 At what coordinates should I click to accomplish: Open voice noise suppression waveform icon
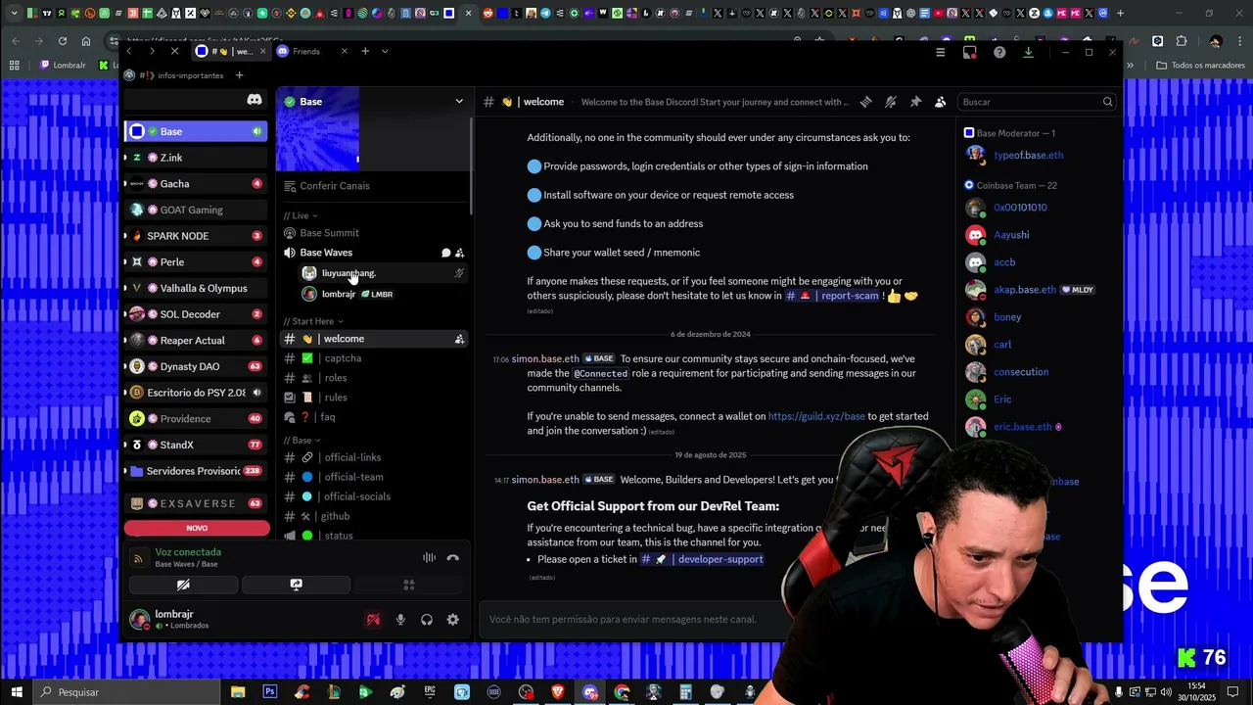(x=429, y=558)
